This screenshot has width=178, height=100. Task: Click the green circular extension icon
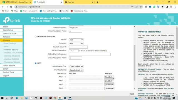click(x=154, y=7)
